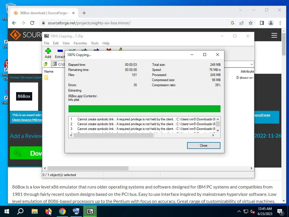
Task: Select the yellow folder item in 7-Zip file list
Action: tap(46, 77)
